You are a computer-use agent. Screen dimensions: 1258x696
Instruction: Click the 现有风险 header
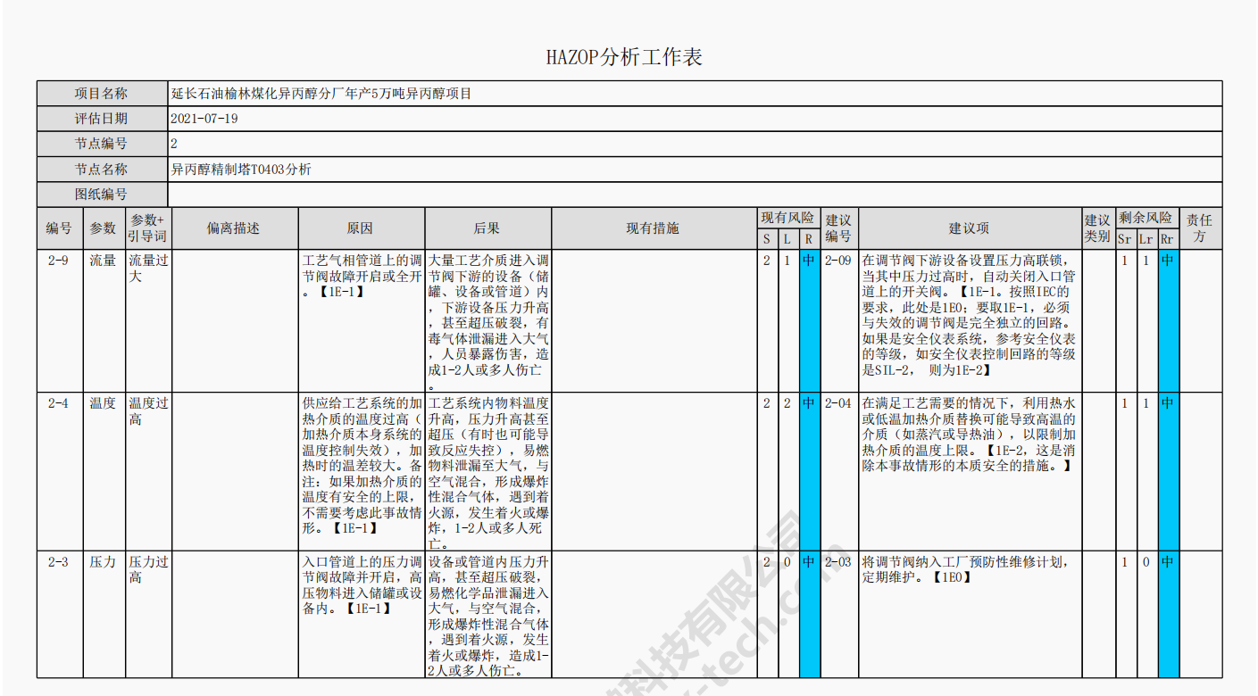[x=787, y=218]
